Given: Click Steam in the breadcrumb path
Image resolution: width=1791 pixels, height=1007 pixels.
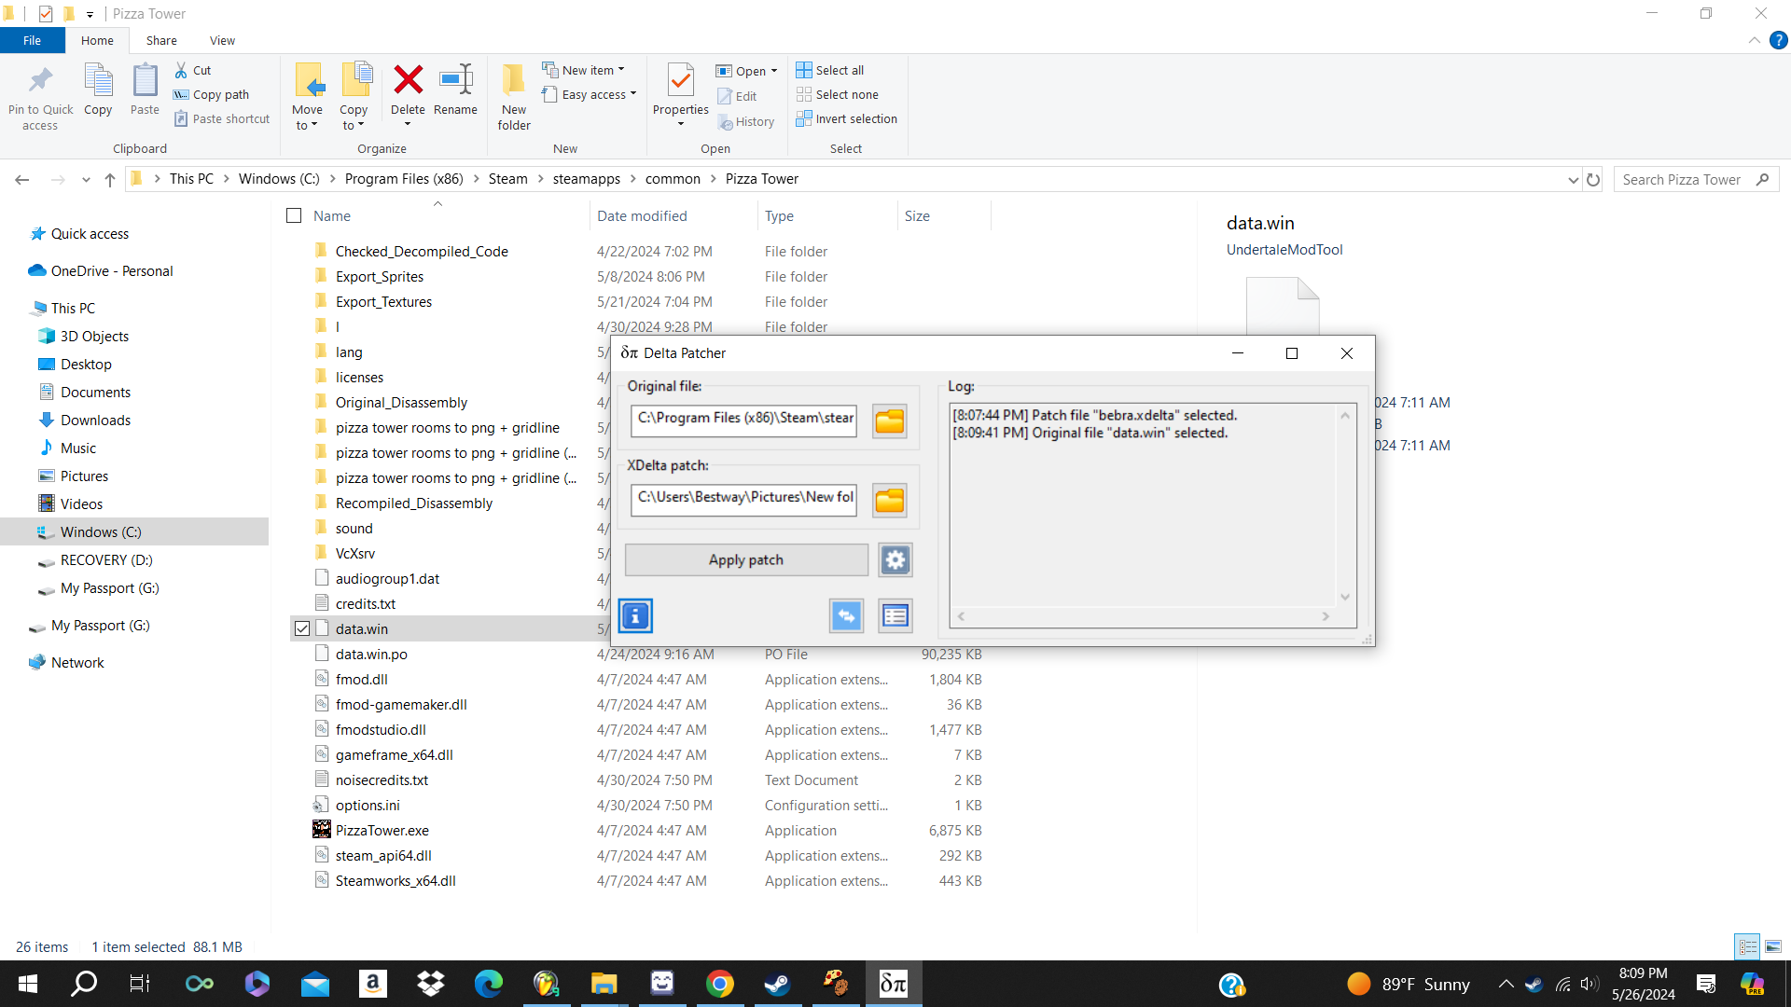Looking at the screenshot, I should click(507, 179).
